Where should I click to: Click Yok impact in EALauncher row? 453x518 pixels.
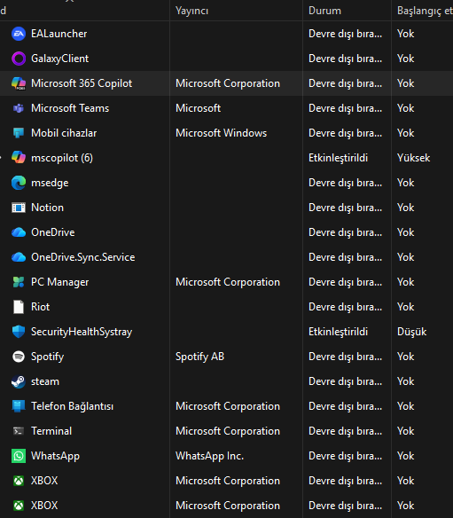pyautogui.click(x=405, y=34)
